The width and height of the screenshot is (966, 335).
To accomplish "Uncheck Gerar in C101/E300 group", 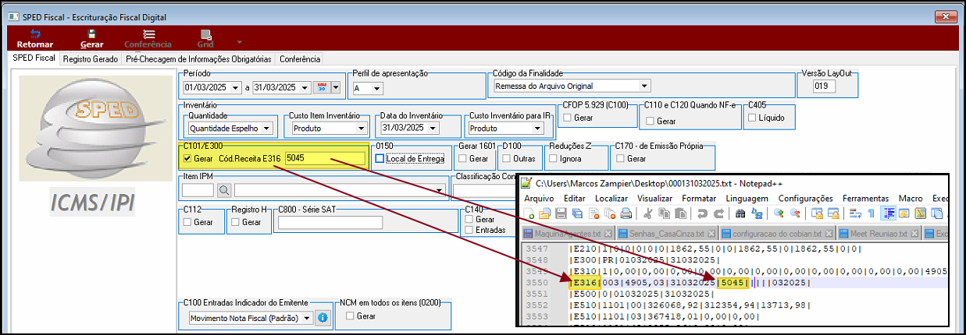I will 187,158.
